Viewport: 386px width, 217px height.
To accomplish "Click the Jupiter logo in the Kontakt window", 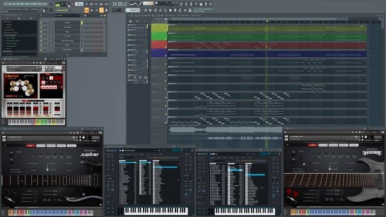I will 90,154.
